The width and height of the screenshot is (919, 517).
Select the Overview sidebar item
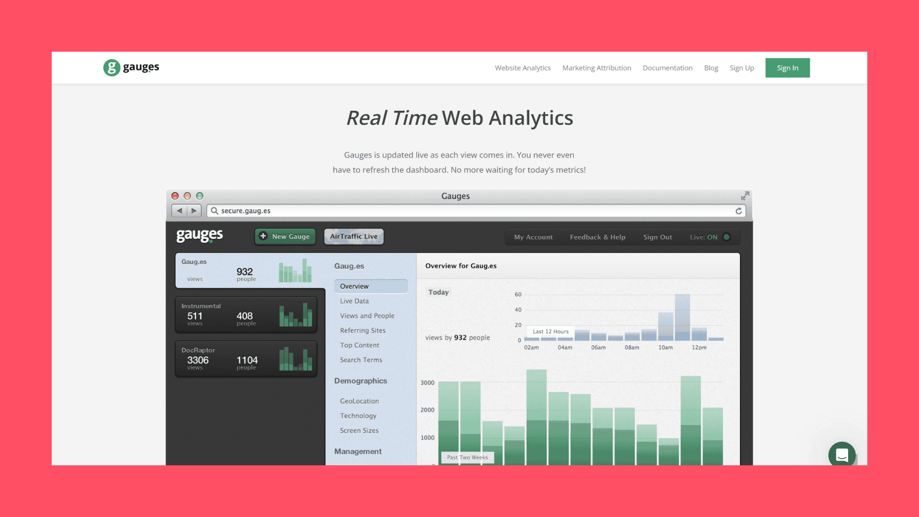371,286
